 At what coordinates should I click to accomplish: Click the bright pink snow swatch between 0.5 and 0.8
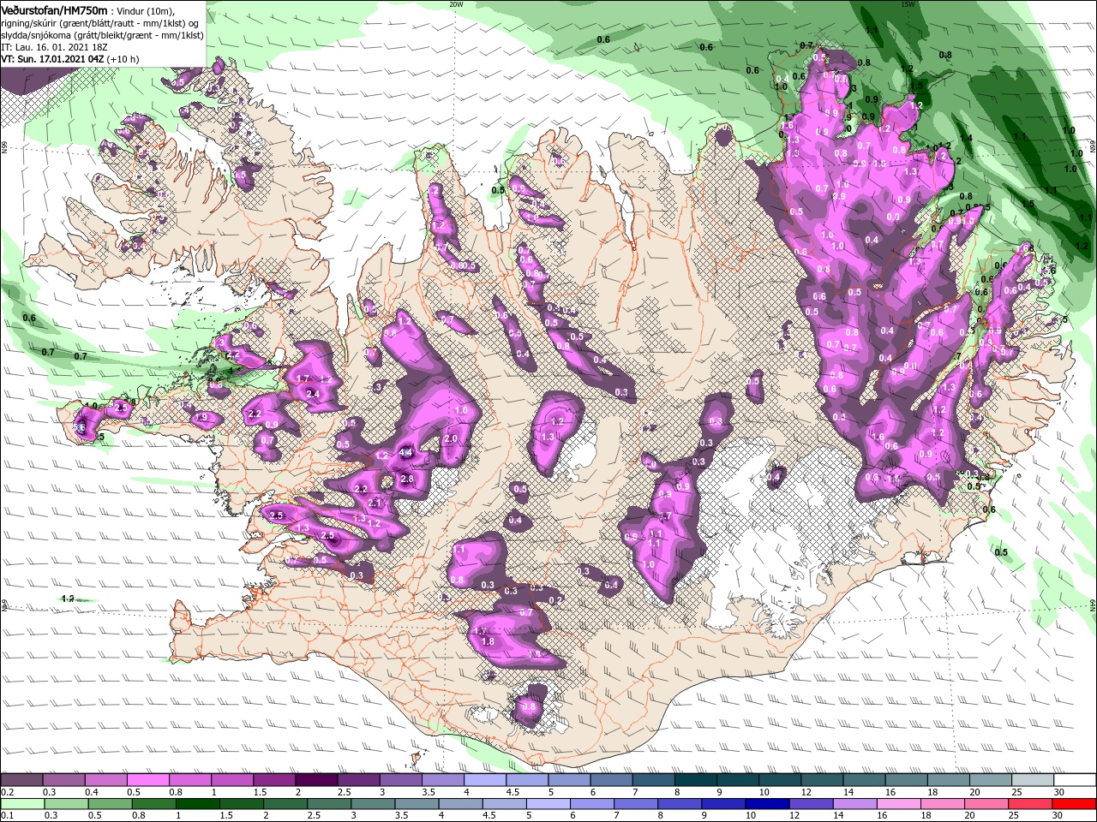tap(147, 780)
